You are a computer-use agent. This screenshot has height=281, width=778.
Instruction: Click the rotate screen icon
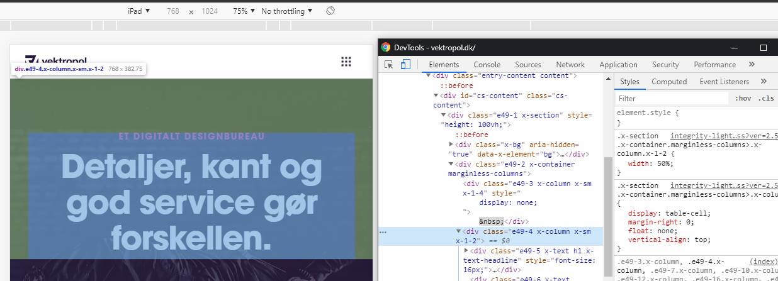point(330,11)
